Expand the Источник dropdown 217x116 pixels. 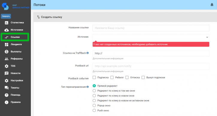pyautogui.click(x=151, y=37)
